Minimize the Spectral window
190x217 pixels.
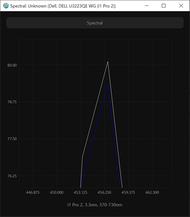(x=147, y=6)
